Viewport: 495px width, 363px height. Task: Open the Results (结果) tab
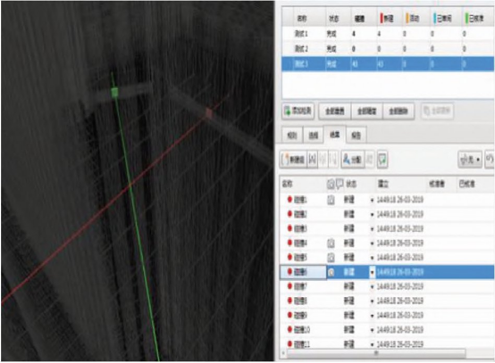tap(335, 135)
